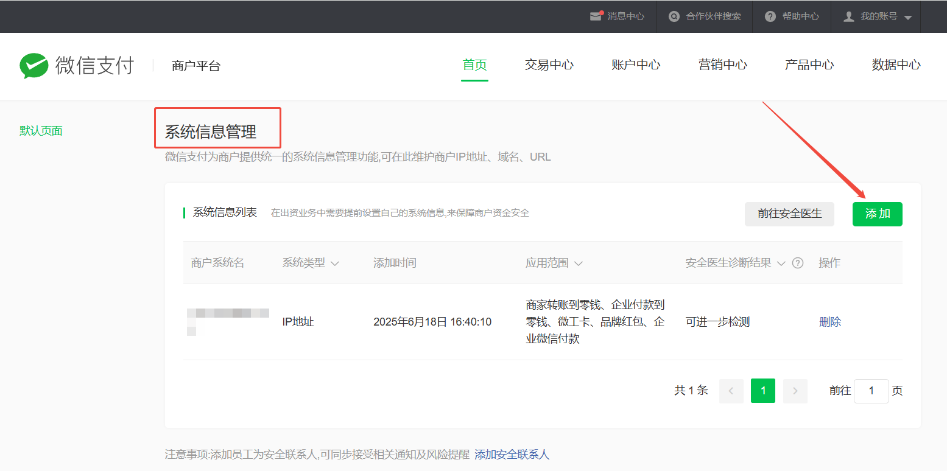The height and width of the screenshot is (471, 947).
Task: Click the 前往 page number input field
Action: 871,391
